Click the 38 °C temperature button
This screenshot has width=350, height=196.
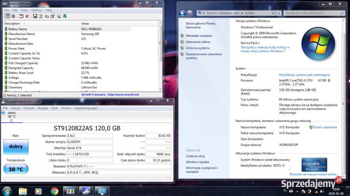(16, 169)
